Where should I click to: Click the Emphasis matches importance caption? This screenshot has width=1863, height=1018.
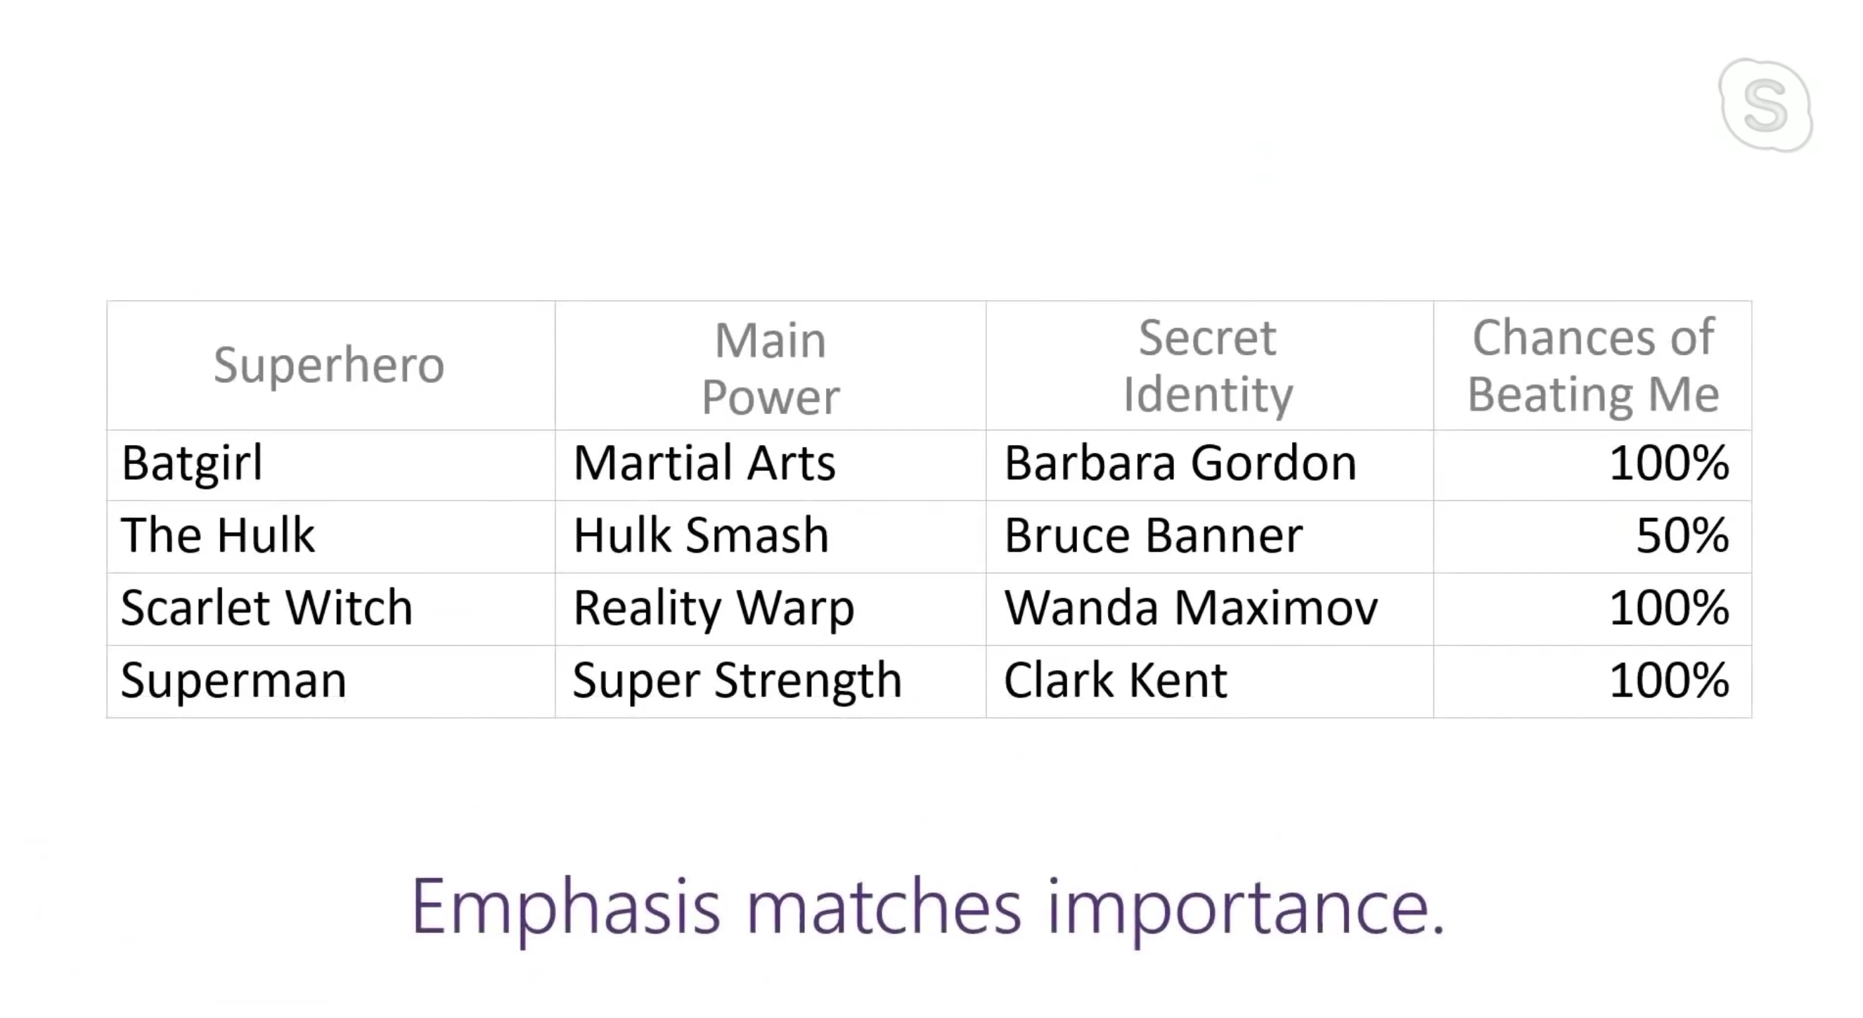click(928, 909)
